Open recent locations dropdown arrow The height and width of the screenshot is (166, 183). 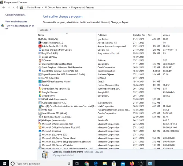pos(13,7)
